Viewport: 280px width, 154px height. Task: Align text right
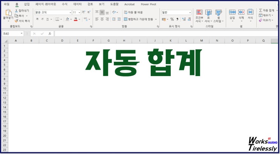(x=107, y=19)
